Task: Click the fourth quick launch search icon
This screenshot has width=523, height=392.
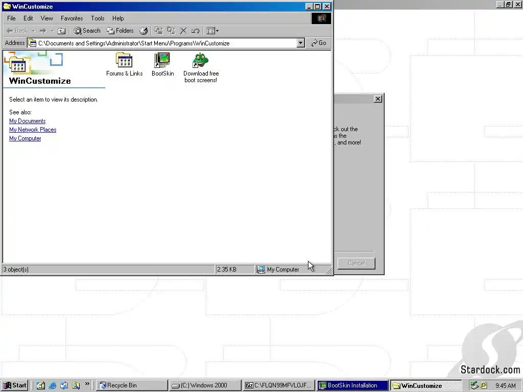Action: pyautogui.click(x=76, y=385)
